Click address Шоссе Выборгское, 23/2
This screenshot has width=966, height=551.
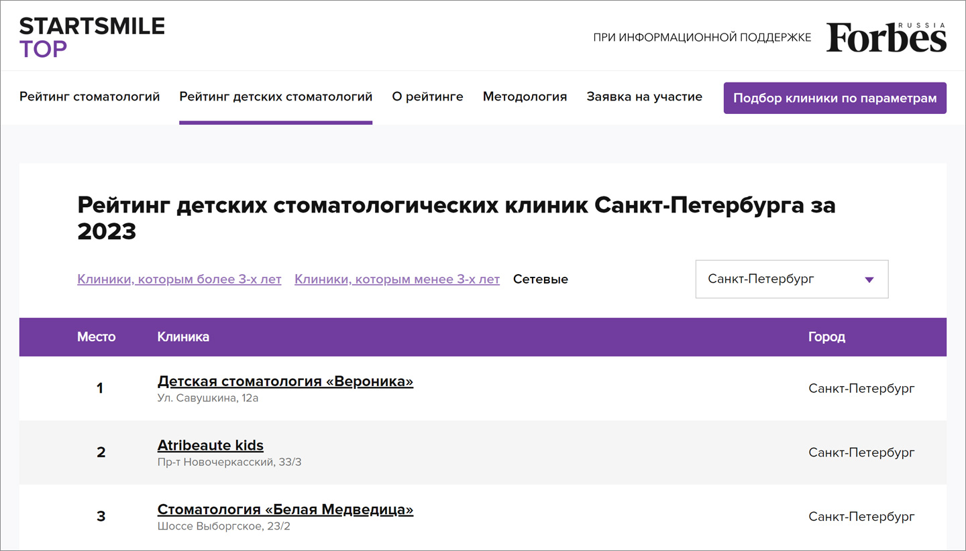[224, 526]
